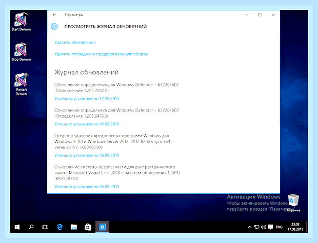Screen dimensions: 318x243
Task: Select the Restart Denwer desktop icon
Action: pyautogui.click(x=22, y=84)
